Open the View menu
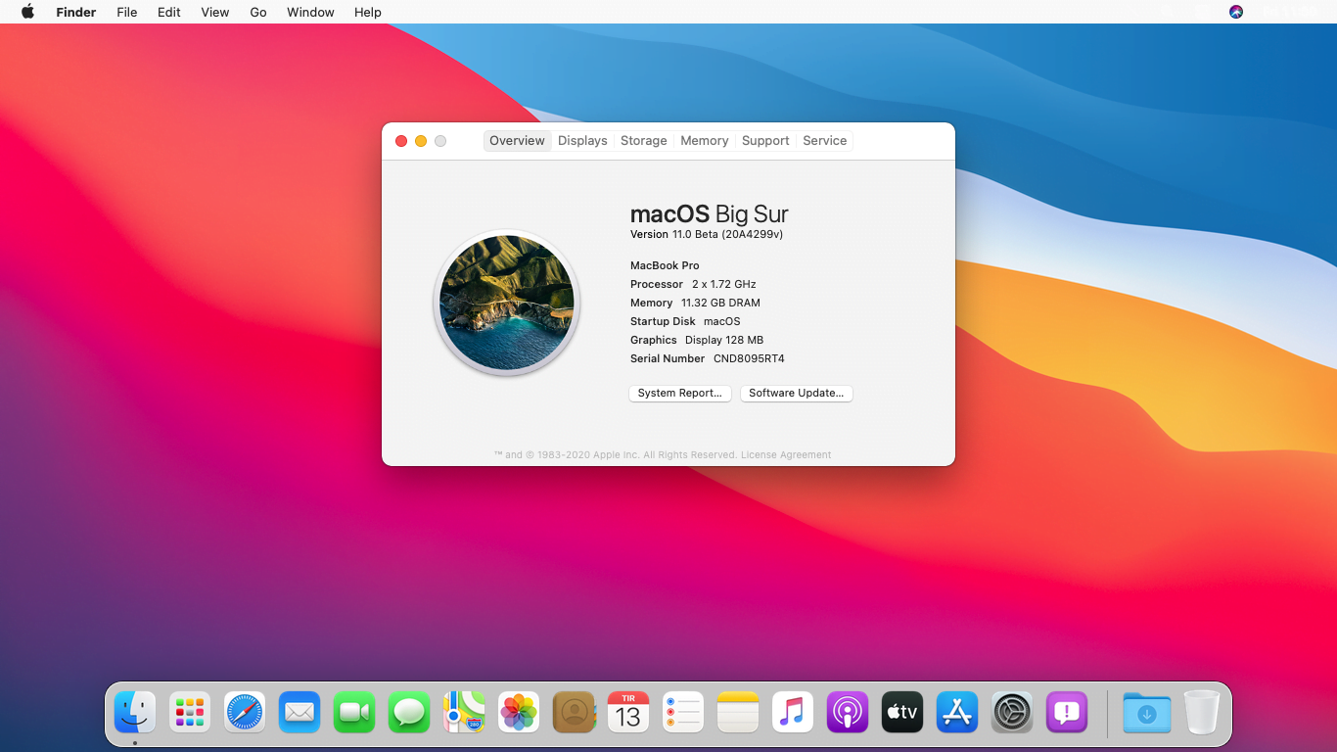Screen dimensions: 1337x752 214,12
